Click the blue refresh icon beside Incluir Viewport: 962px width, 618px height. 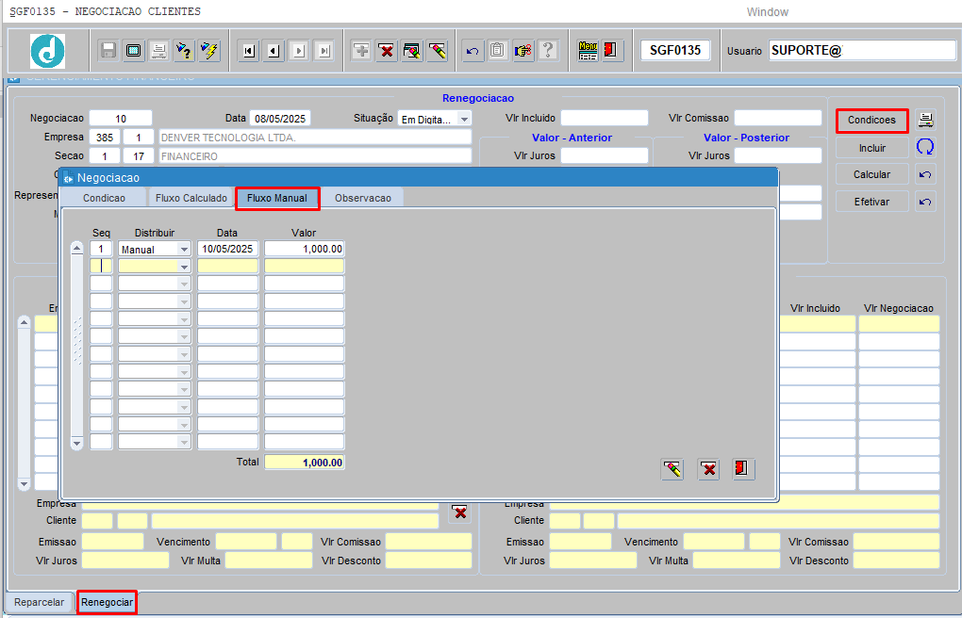925,147
